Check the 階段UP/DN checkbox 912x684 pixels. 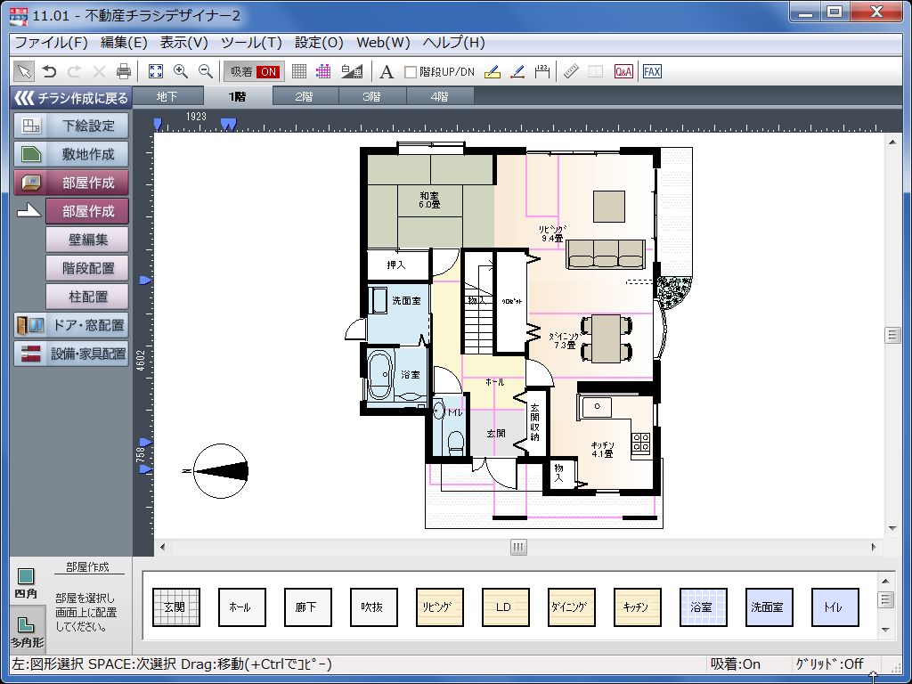[411, 72]
